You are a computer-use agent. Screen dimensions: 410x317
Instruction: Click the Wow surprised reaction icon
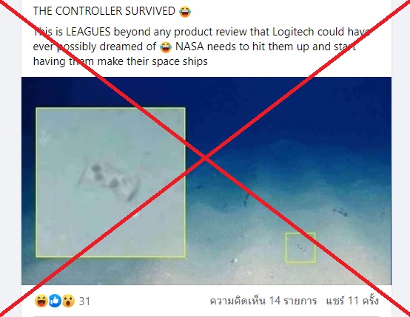click(x=69, y=301)
